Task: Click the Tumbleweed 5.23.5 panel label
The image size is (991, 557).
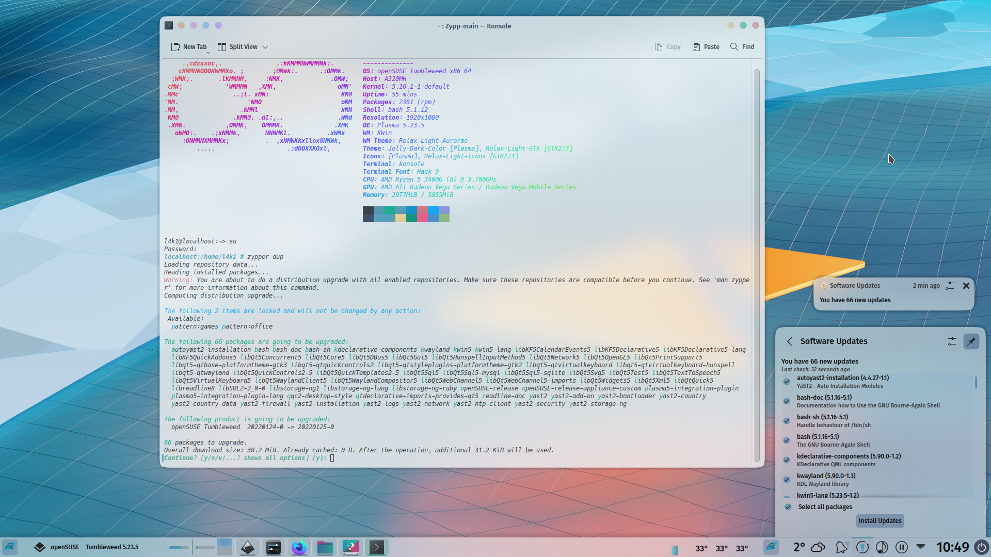Action: pos(112,547)
